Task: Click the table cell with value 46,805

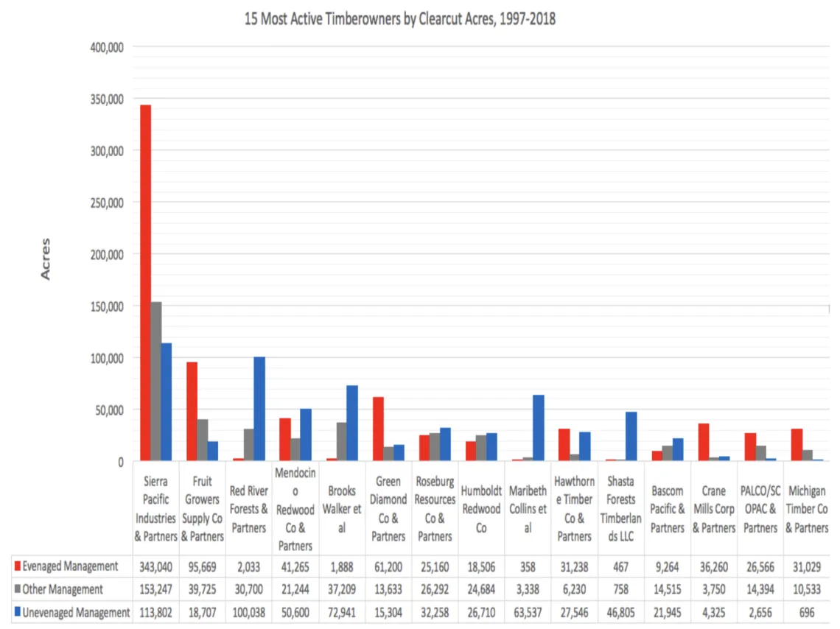Action: pyautogui.click(x=620, y=612)
